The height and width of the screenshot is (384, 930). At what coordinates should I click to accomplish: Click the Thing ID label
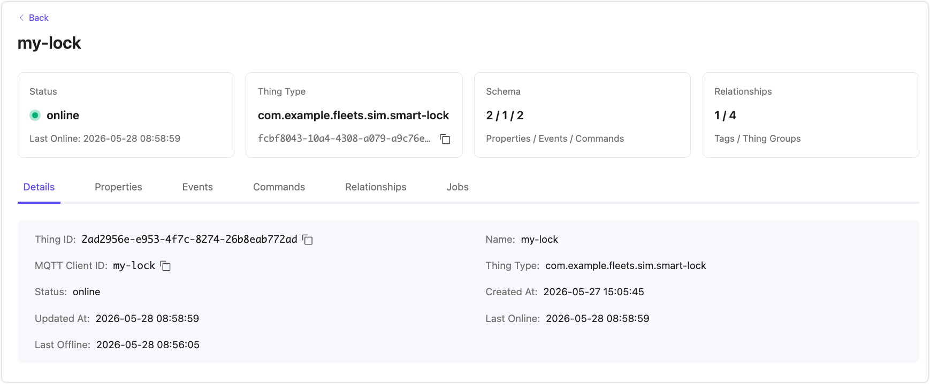click(55, 240)
